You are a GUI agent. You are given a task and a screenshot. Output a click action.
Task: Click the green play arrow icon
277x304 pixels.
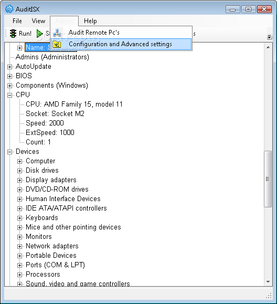40,34
